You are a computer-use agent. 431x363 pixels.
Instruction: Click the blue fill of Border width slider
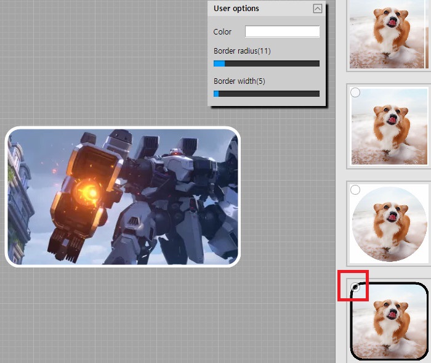[x=216, y=94]
